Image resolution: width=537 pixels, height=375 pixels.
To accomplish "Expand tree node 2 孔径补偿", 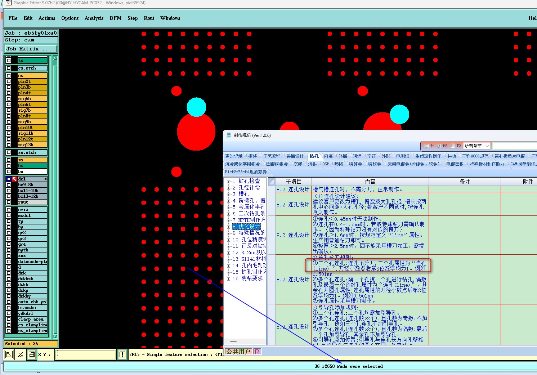I will (x=228, y=188).
